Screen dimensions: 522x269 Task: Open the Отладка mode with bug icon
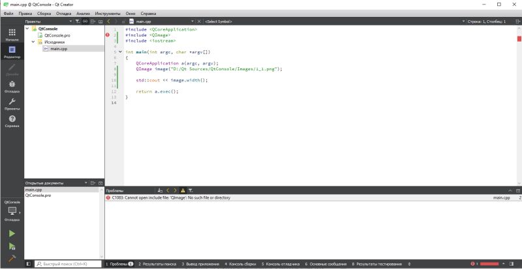click(12, 87)
